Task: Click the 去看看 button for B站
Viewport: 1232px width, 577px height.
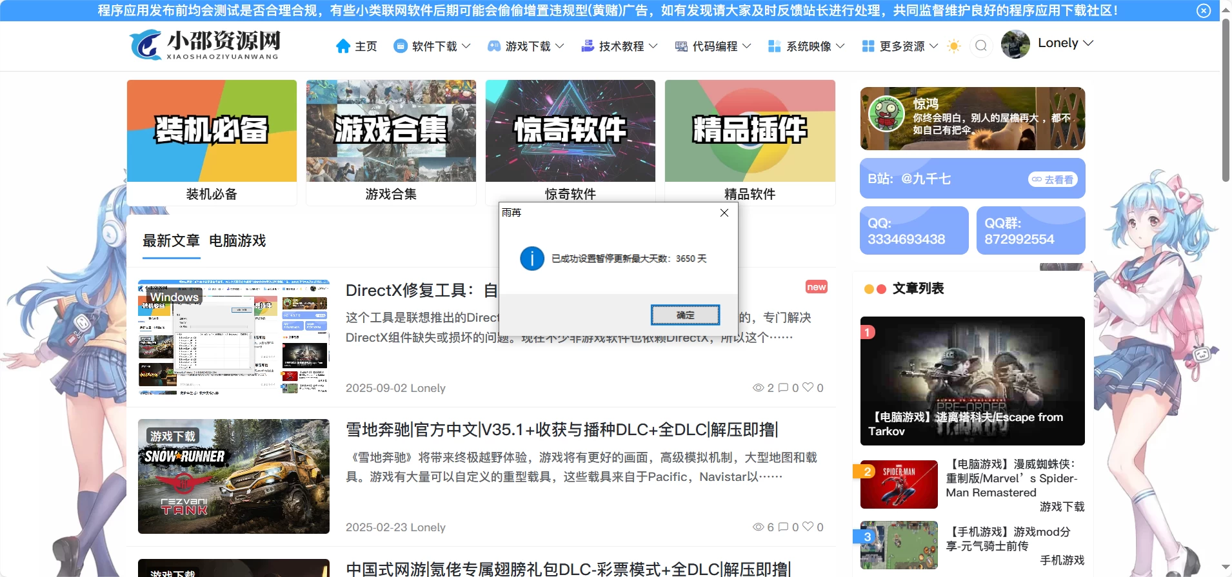Action: click(1053, 180)
